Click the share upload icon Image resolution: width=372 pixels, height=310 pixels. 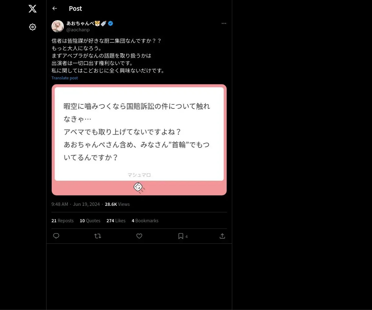pyautogui.click(x=222, y=236)
